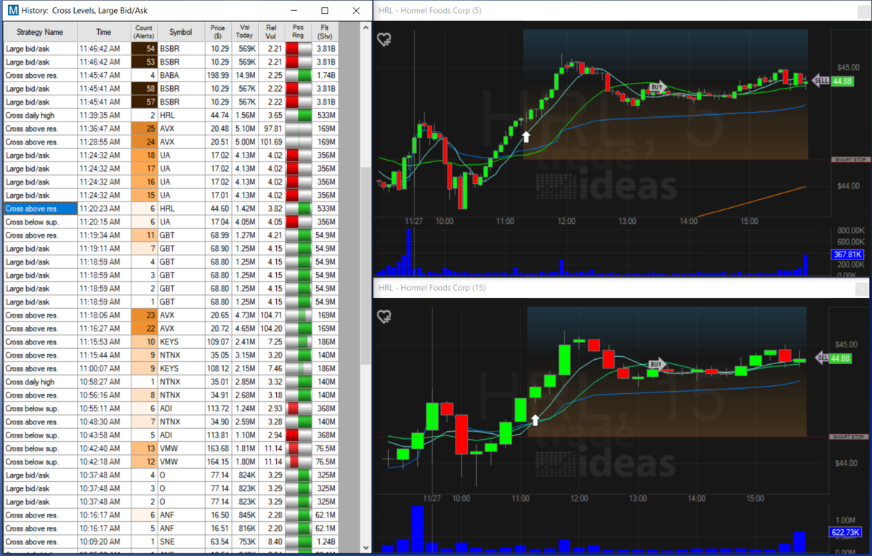Sort by the Strategy Name column header
The height and width of the screenshot is (556, 872).
(40, 32)
